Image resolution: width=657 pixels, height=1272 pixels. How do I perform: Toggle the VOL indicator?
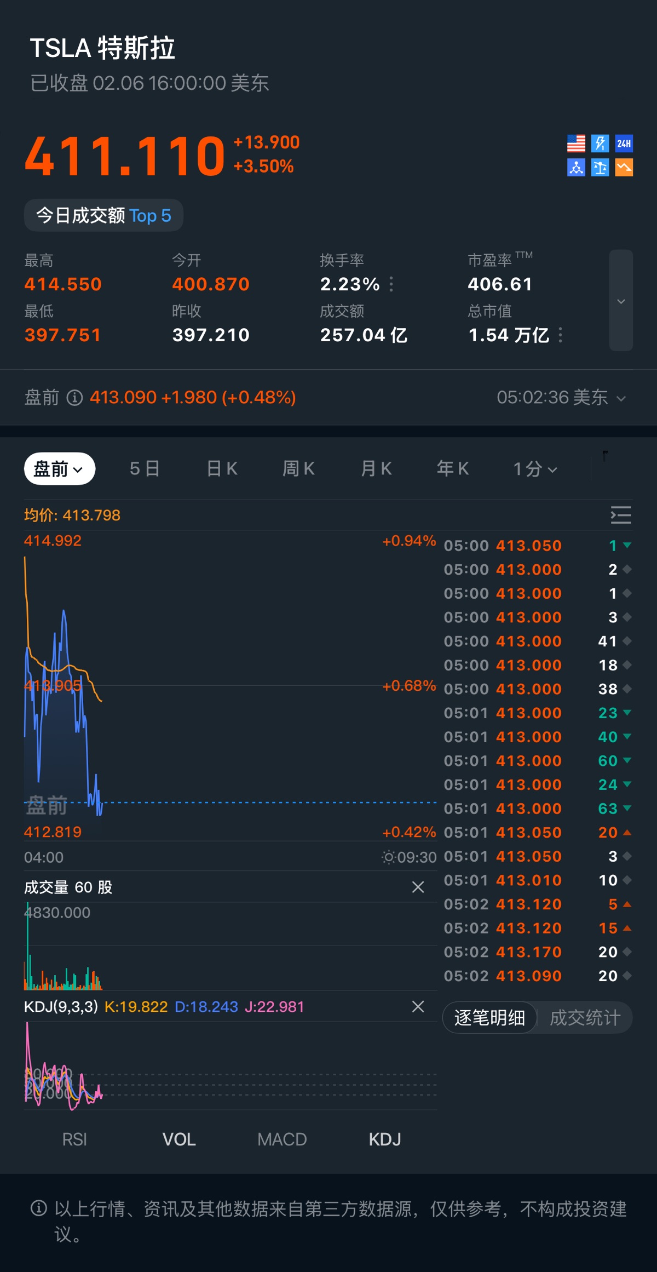pyautogui.click(x=179, y=1139)
